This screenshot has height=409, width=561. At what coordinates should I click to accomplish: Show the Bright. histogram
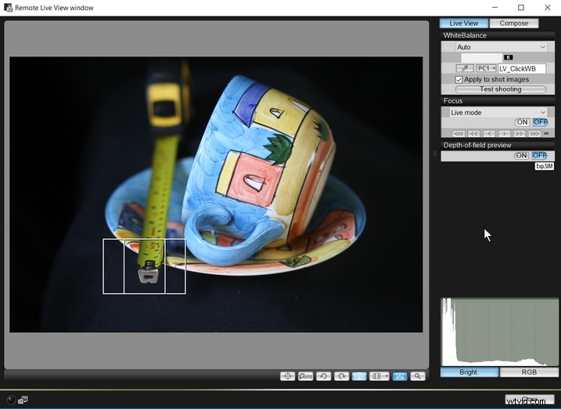pos(469,372)
